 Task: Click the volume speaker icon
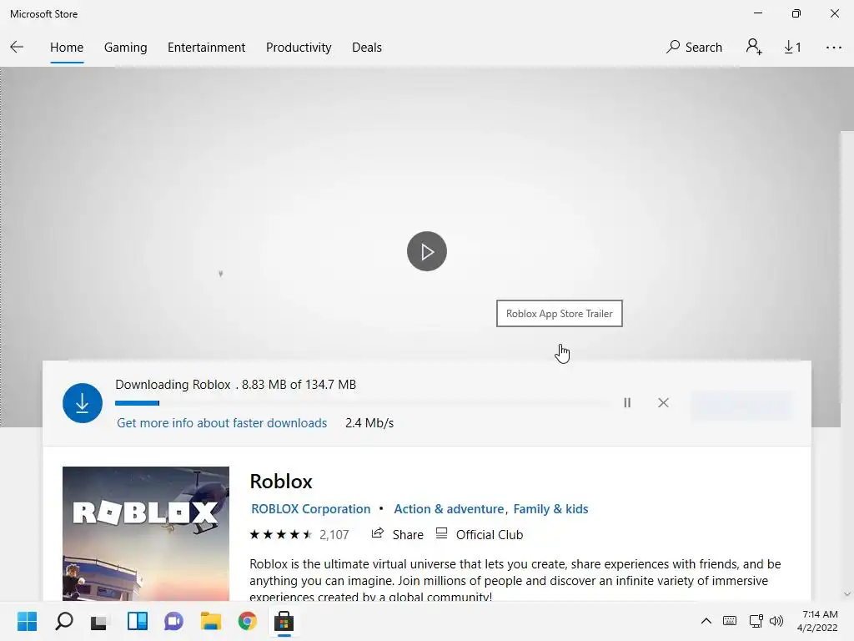(776, 621)
